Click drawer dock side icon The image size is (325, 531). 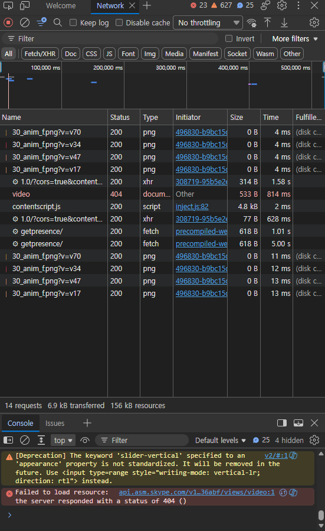coord(282,423)
